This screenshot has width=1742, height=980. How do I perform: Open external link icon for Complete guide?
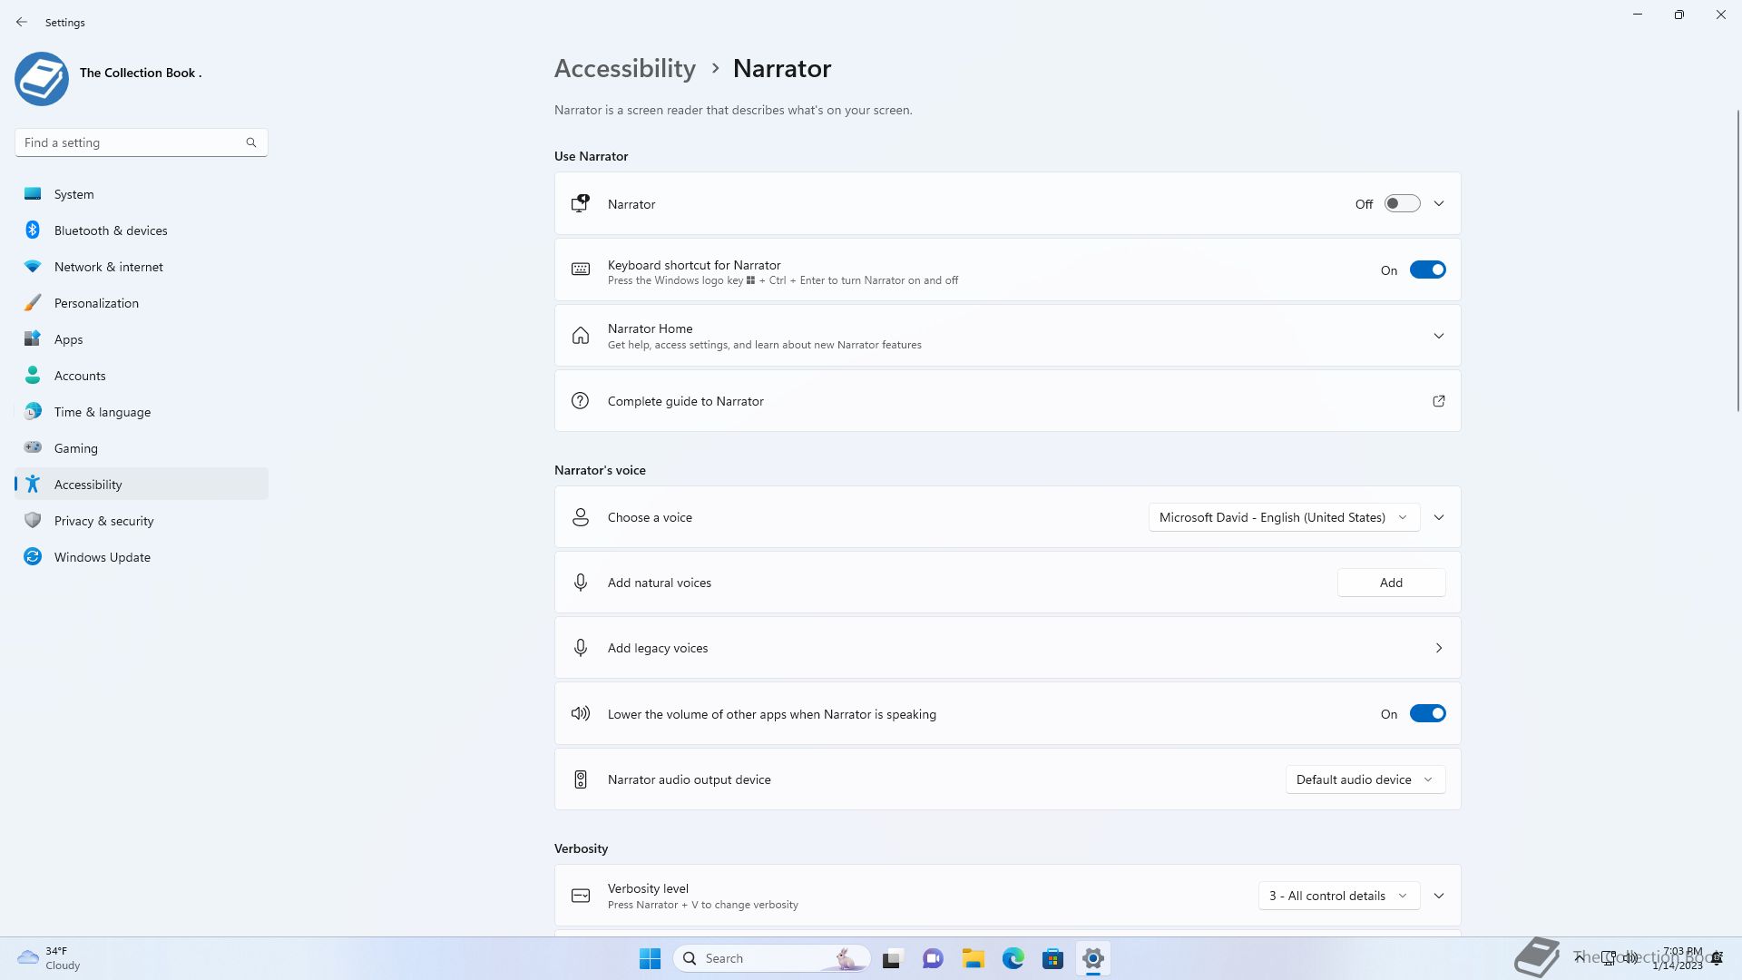pos(1439,401)
